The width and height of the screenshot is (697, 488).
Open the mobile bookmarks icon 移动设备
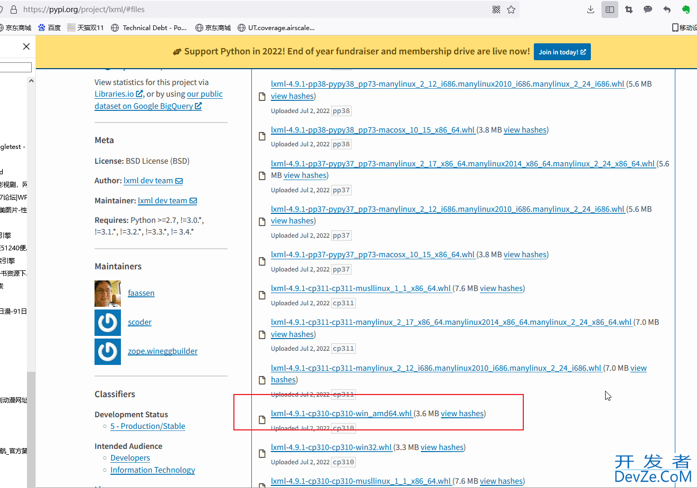(x=684, y=27)
